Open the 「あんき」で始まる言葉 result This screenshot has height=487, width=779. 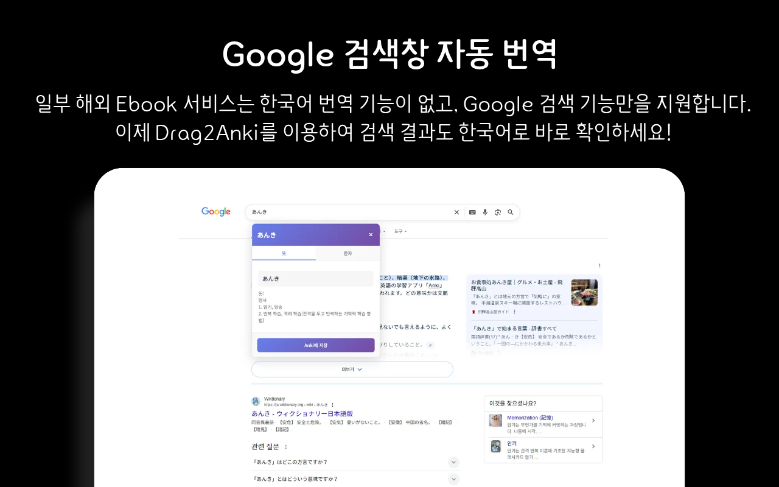[x=514, y=329]
